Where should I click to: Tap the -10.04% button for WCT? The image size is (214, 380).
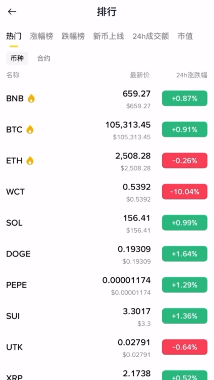[185, 192]
